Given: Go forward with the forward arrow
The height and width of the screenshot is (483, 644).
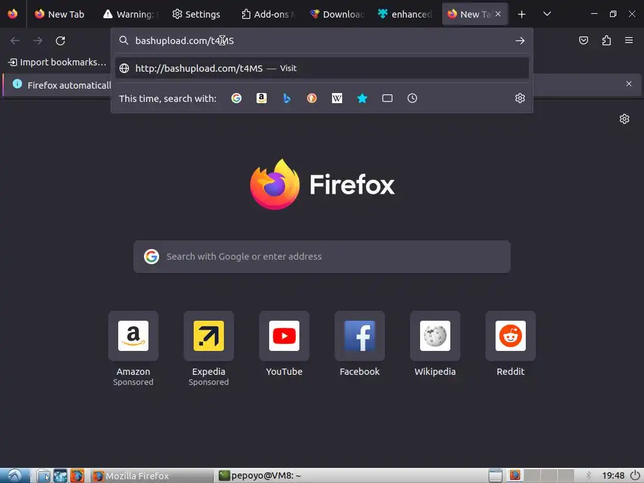Looking at the screenshot, I should tap(38, 41).
